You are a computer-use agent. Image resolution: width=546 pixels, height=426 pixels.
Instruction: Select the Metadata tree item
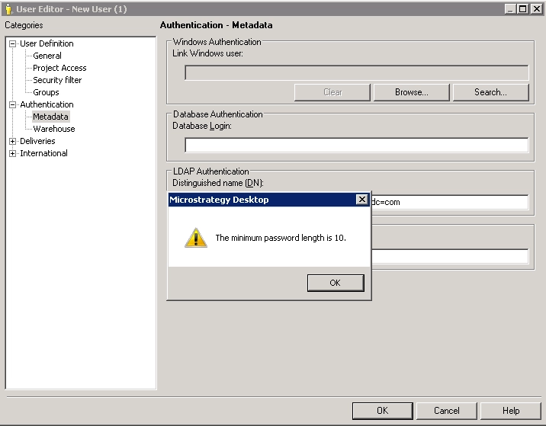pyautogui.click(x=50, y=117)
